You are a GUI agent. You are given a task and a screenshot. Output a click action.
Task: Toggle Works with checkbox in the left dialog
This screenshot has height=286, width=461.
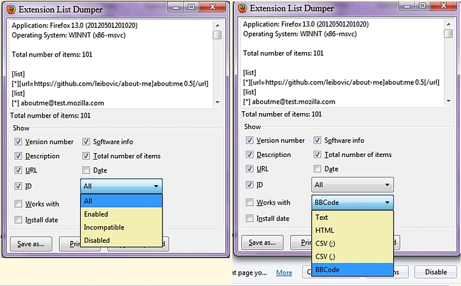(x=18, y=204)
